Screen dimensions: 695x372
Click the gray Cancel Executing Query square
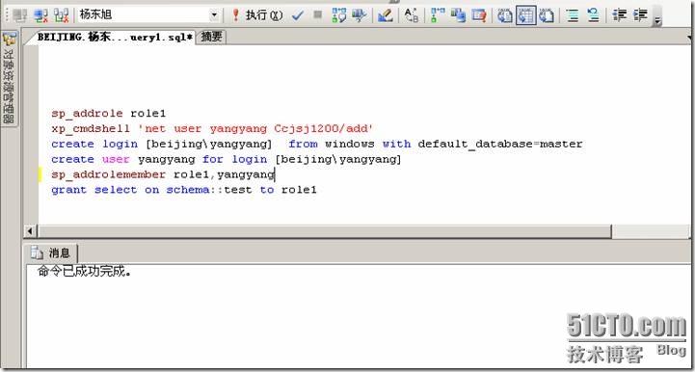point(318,15)
